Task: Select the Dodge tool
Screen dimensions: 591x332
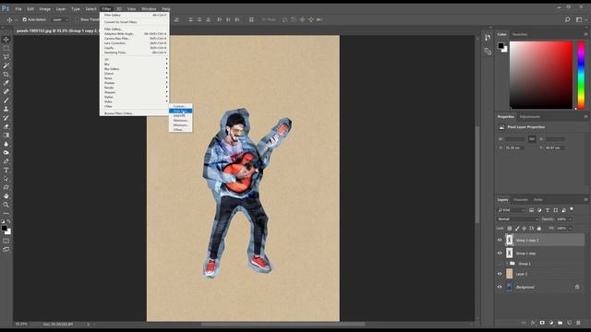Action: coord(6,152)
